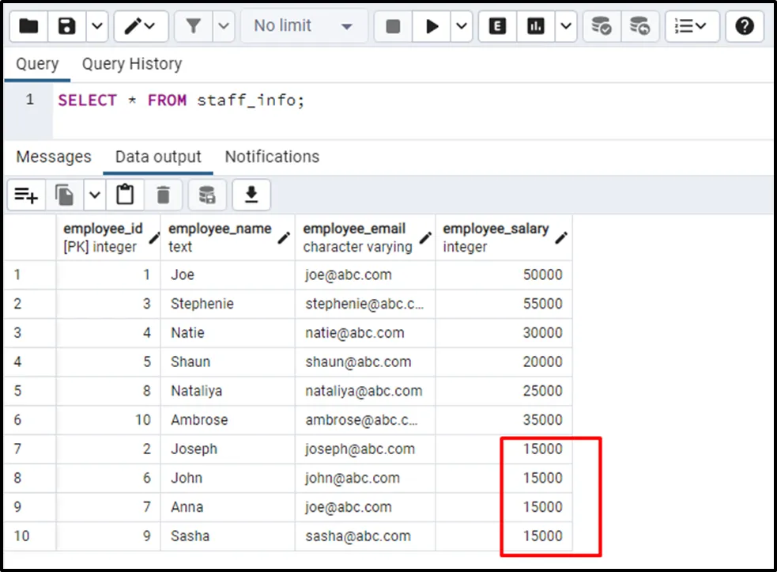
Task: Expand the Execute options dropdown arrow
Action: pyautogui.click(x=462, y=26)
